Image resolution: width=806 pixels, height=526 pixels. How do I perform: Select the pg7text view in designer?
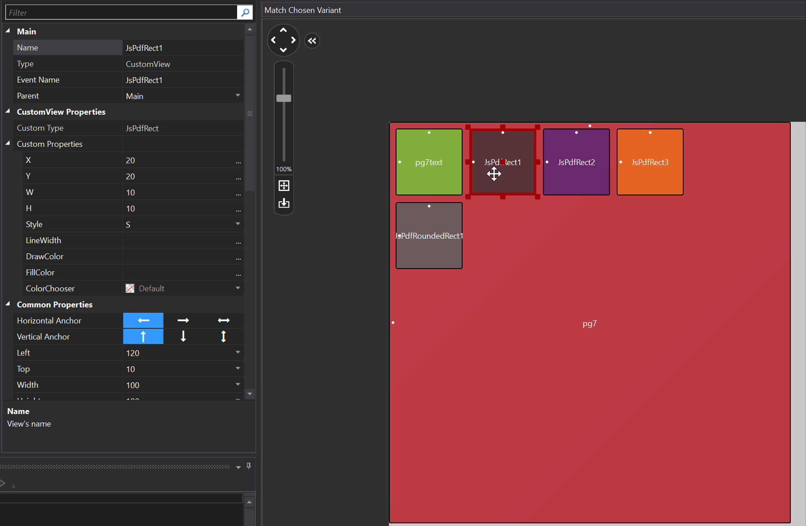[429, 162]
